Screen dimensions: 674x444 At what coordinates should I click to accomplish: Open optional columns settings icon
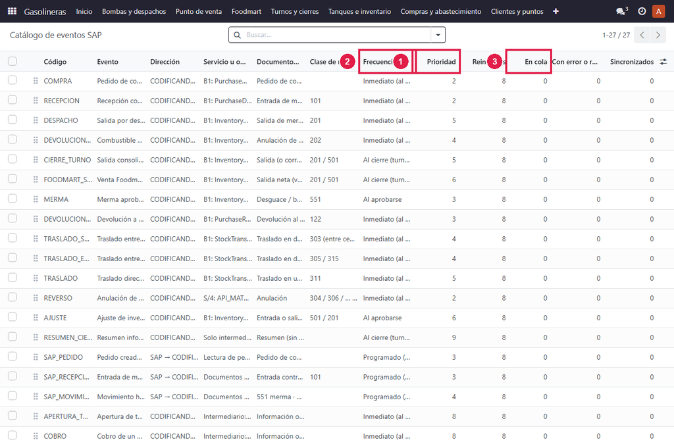(x=663, y=62)
